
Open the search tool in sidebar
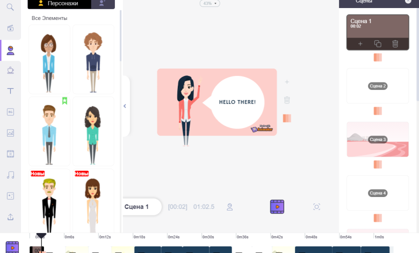tap(10, 7)
